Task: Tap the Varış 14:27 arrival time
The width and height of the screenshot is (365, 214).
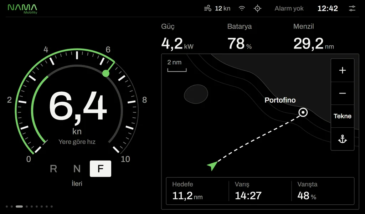Action: (248, 195)
